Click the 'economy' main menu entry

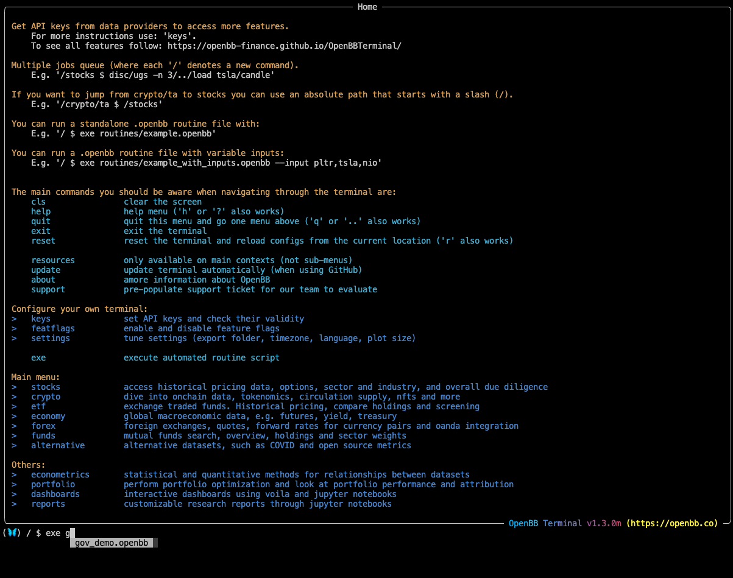48,416
